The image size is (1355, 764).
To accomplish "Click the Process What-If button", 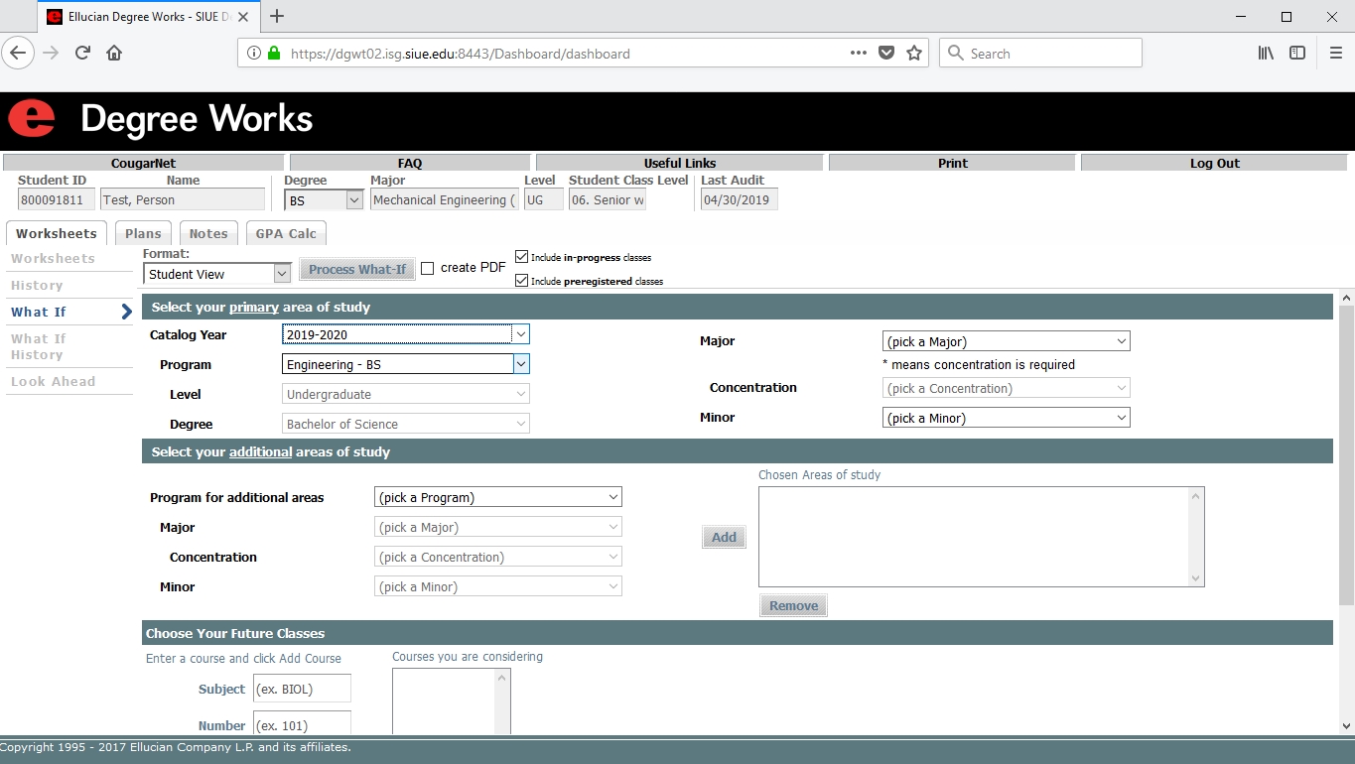I will pyautogui.click(x=356, y=270).
